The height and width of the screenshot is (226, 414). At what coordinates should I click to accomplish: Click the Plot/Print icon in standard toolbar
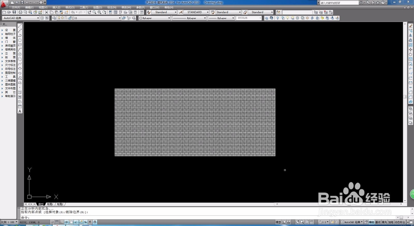(x=20, y=12)
